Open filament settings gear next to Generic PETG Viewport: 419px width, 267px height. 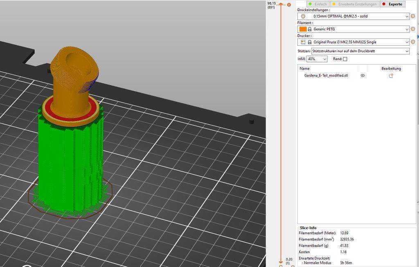[413, 29]
